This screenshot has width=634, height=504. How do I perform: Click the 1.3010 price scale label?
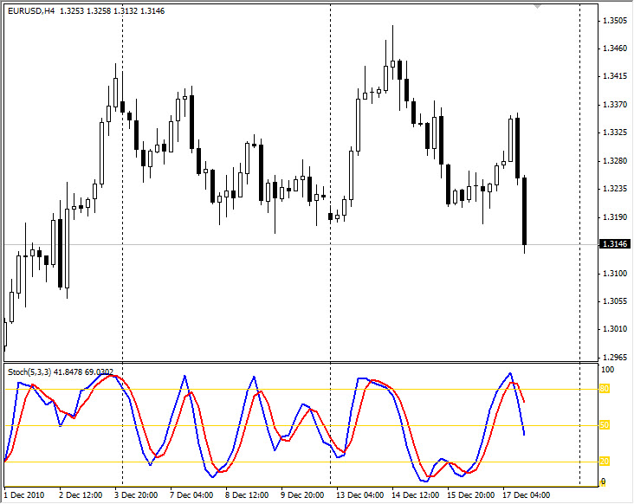[615, 329]
